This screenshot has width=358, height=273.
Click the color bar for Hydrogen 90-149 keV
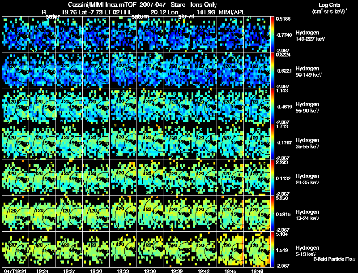click(x=272, y=70)
